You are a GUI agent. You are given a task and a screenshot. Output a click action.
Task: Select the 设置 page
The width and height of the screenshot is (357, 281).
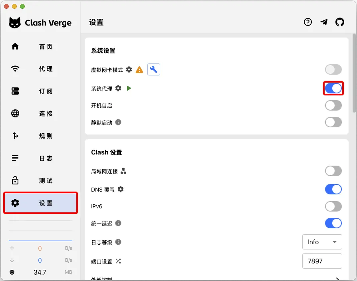click(40, 203)
